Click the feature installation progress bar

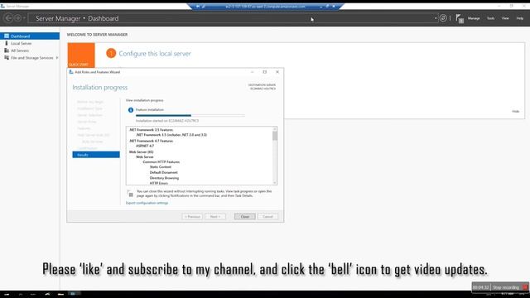click(190, 116)
